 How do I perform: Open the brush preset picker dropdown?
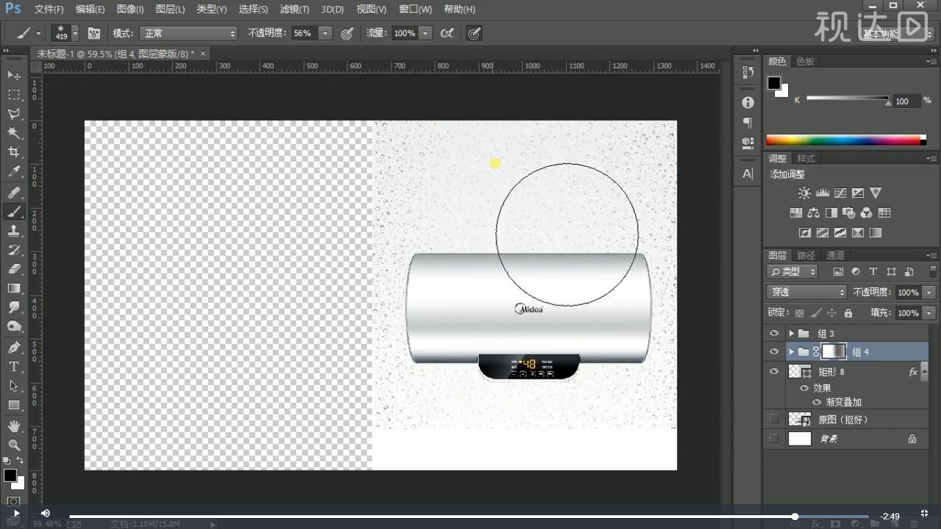pyautogui.click(x=75, y=33)
